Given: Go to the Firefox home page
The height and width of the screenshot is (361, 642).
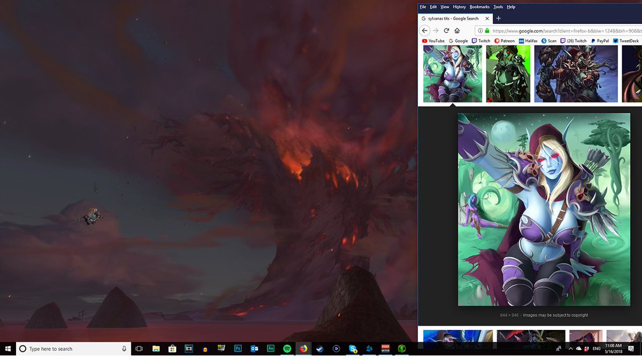Looking at the screenshot, I should (x=457, y=30).
